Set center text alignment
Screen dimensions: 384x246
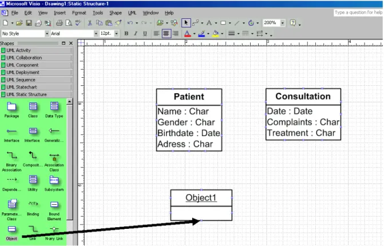[x=167, y=33]
